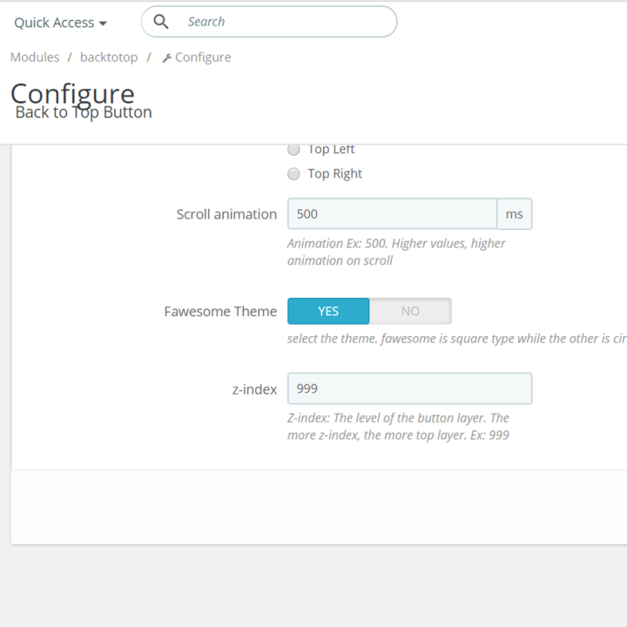Click the 'z-index' field label
Screen dimensions: 627x627
click(254, 389)
